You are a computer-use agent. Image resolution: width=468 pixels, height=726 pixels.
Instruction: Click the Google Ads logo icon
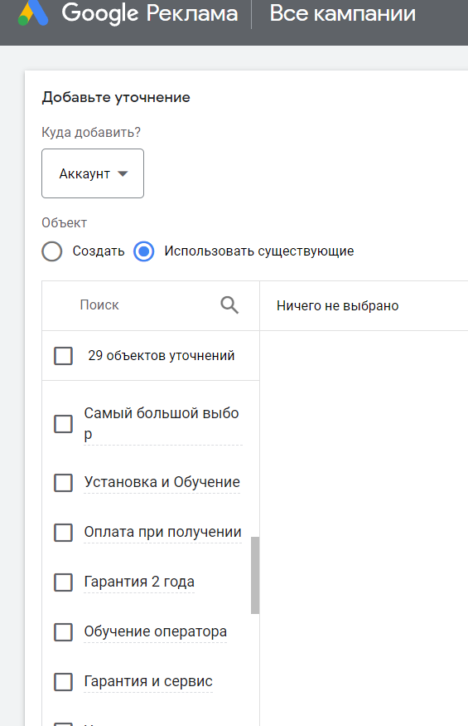33,13
